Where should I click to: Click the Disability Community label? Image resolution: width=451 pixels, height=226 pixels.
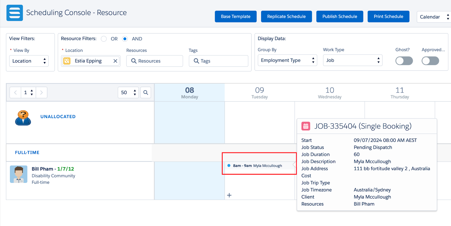point(53,176)
